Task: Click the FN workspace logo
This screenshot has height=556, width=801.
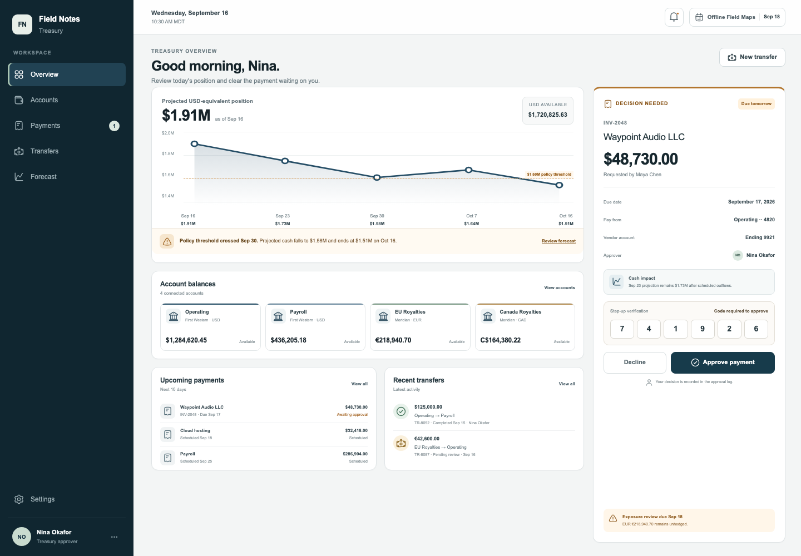Action: [x=22, y=24]
